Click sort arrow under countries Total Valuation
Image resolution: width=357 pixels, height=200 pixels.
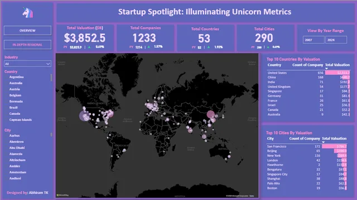[x=326, y=68]
